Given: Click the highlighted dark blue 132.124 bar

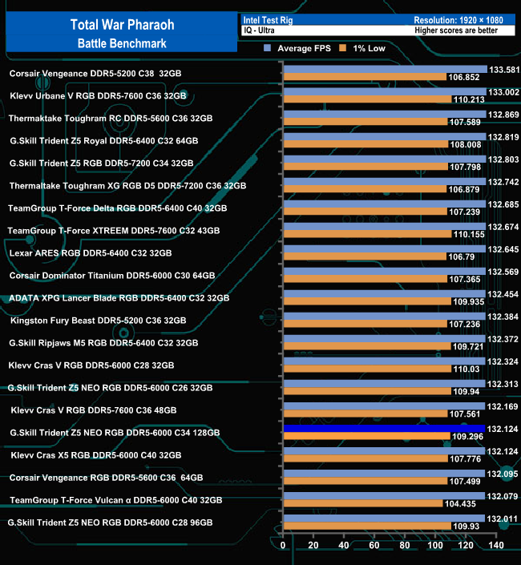Looking at the screenshot, I should [385, 429].
